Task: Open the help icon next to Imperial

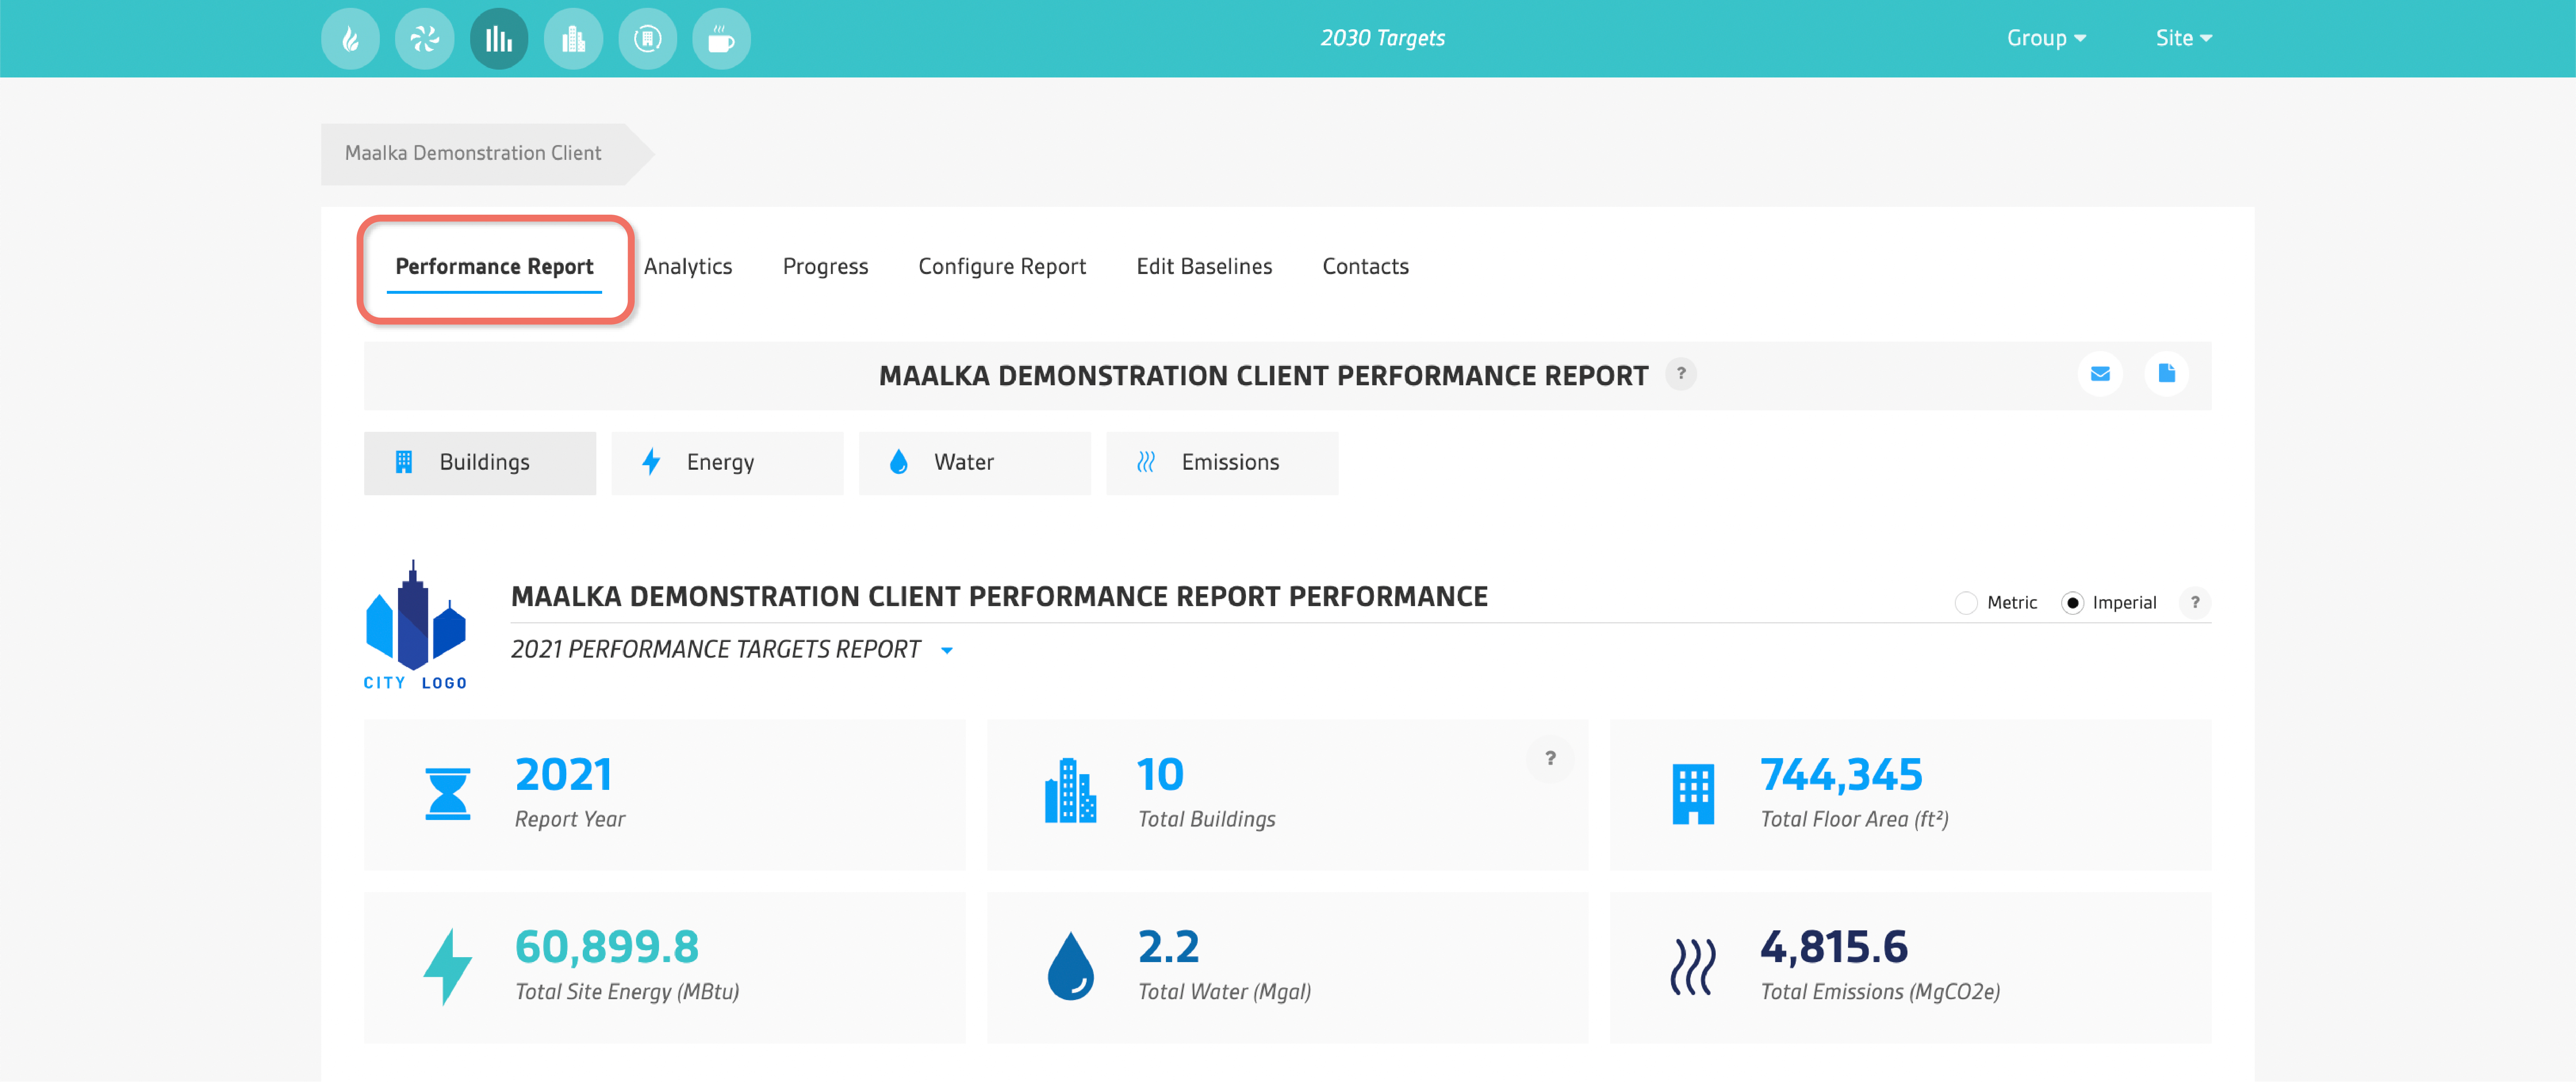Action: (2195, 602)
